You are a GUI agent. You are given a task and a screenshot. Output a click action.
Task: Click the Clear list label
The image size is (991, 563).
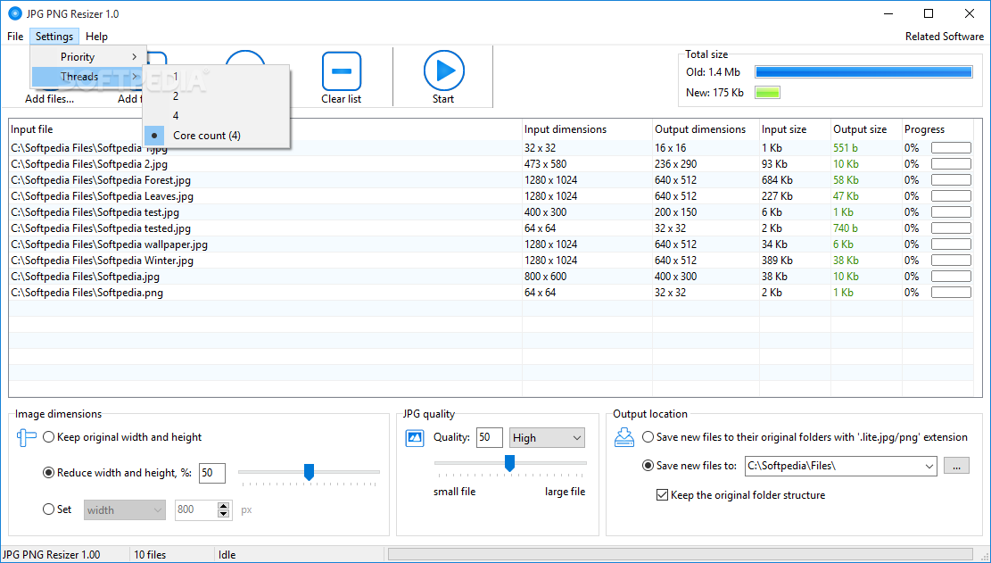pos(342,98)
